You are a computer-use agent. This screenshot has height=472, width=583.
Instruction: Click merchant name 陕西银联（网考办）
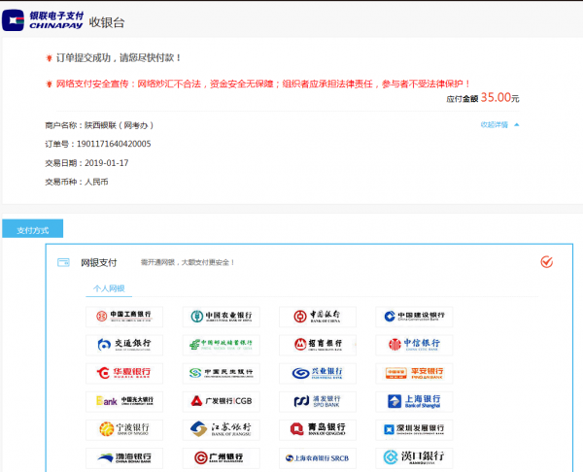119,125
